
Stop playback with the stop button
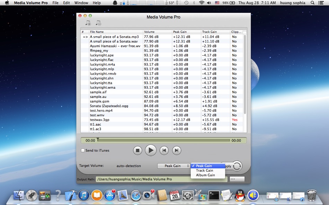(137, 150)
